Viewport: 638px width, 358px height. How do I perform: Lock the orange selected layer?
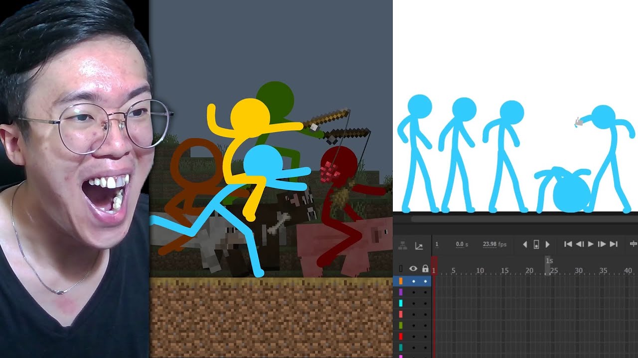tap(425, 281)
